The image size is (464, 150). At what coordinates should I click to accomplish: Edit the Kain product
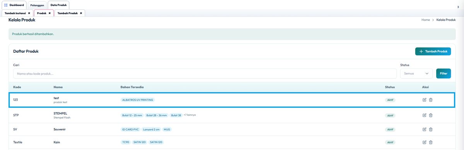click(424, 142)
